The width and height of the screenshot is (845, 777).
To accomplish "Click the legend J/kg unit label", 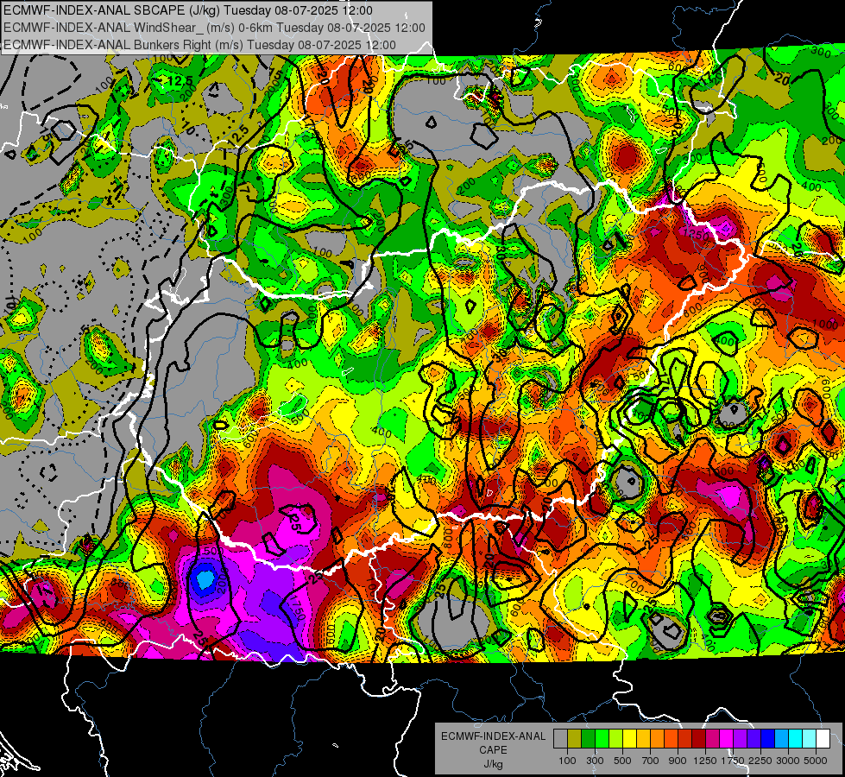I will pos(493,764).
